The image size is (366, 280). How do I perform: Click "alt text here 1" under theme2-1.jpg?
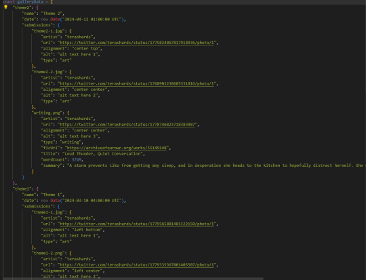[78, 54]
